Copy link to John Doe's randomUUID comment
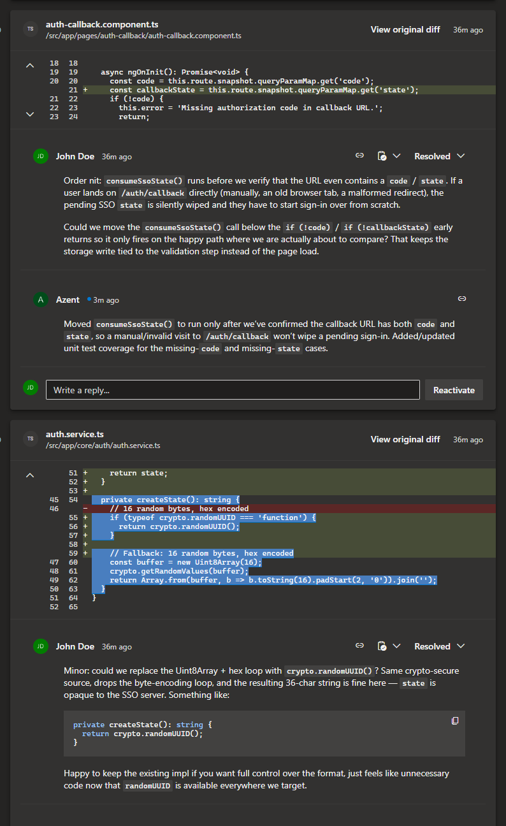Screen dimensions: 506x826 [x=359, y=646]
